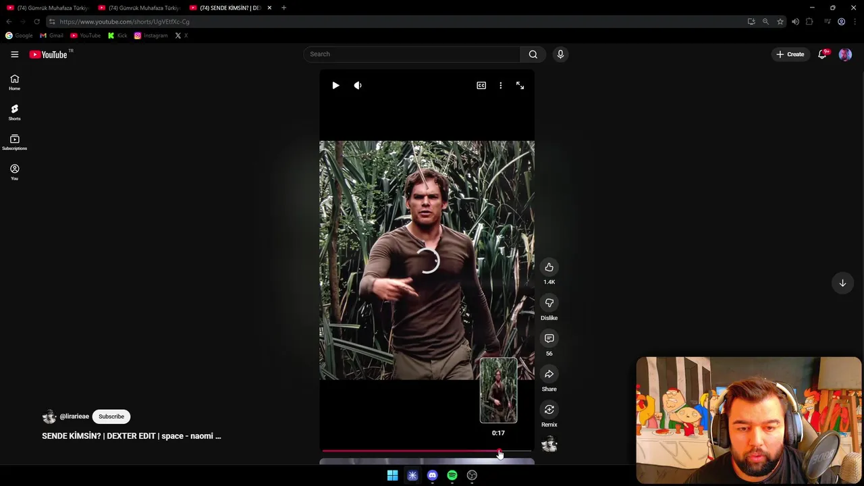The height and width of the screenshot is (486, 864).
Task: Open the Short's three-dot more menu
Action: tap(500, 85)
